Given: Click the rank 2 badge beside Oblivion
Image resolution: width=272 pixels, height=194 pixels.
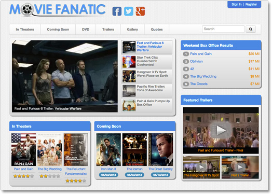Looking at the screenshot, I should tap(186, 61).
